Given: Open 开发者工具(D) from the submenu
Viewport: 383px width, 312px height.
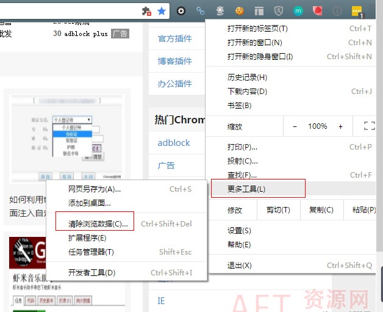Looking at the screenshot, I should (91, 272).
